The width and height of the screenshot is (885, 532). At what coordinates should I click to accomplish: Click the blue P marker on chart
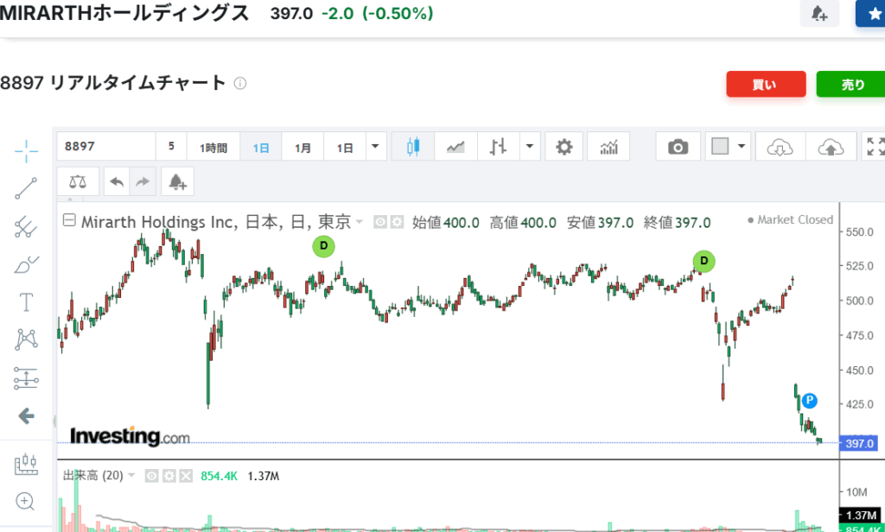pos(809,401)
